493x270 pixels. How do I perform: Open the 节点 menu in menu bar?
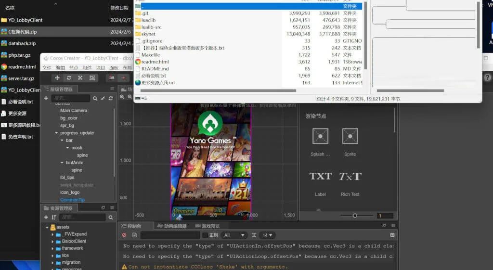click(73, 68)
